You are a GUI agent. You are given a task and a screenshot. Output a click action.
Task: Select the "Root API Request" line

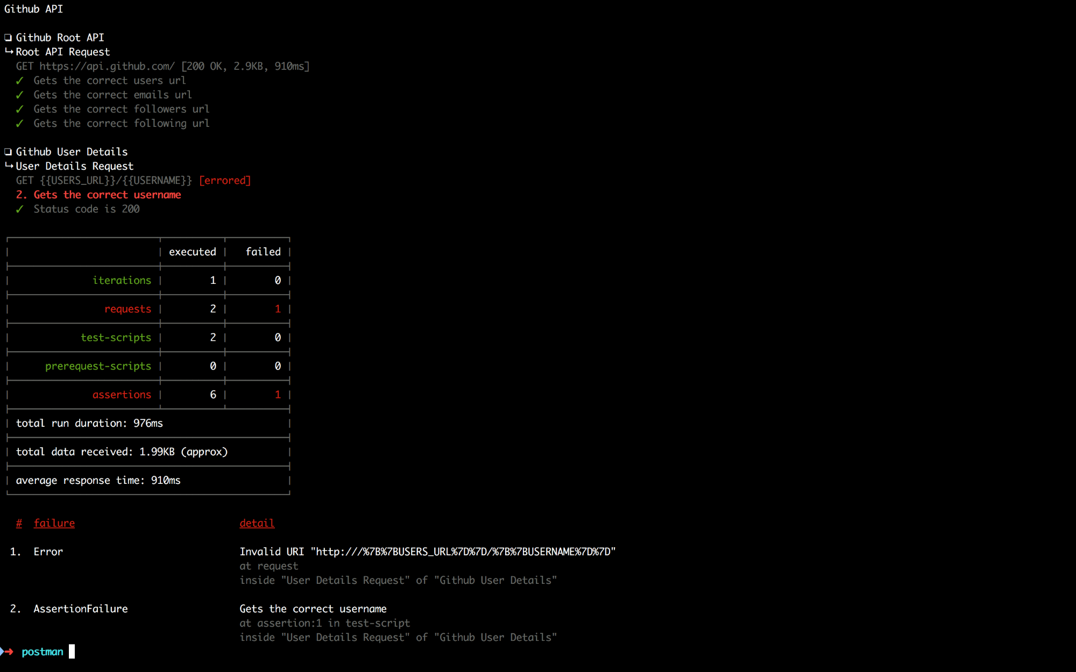coord(62,52)
